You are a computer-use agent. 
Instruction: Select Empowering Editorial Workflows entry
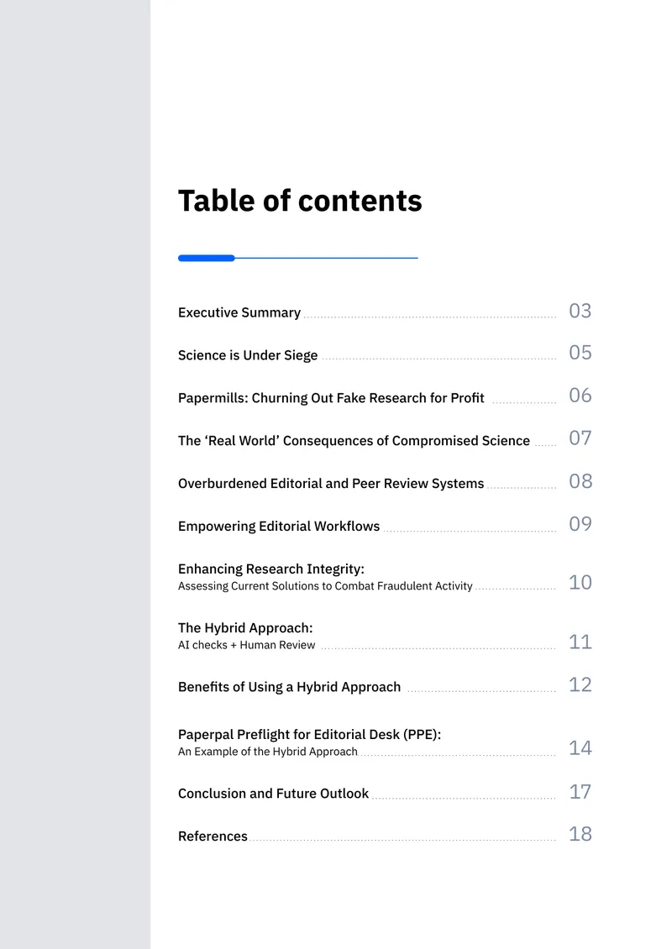(x=279, y=526)
